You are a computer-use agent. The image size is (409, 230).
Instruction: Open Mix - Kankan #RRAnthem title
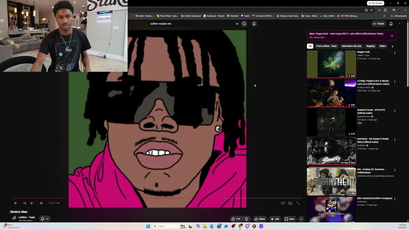coord(371,171)
